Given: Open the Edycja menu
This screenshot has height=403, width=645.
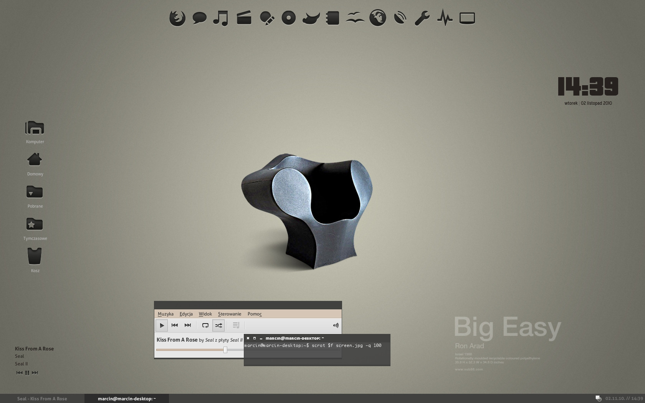Looking at the screenshot, I should [x=186, y=314].
